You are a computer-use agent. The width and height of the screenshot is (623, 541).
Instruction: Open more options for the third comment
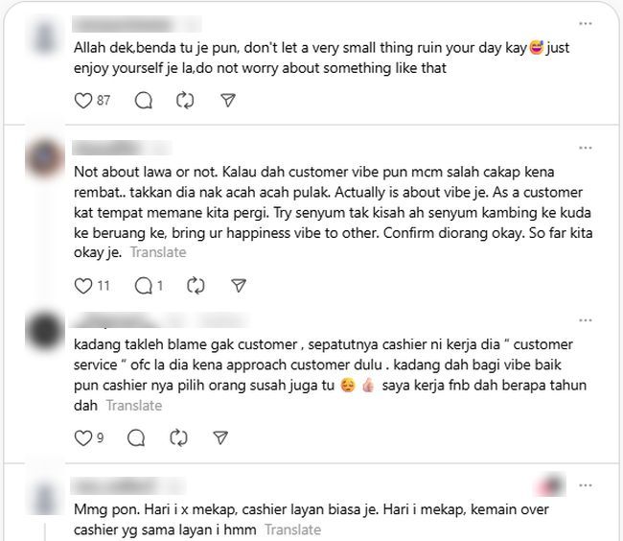(x=586, y=320)
